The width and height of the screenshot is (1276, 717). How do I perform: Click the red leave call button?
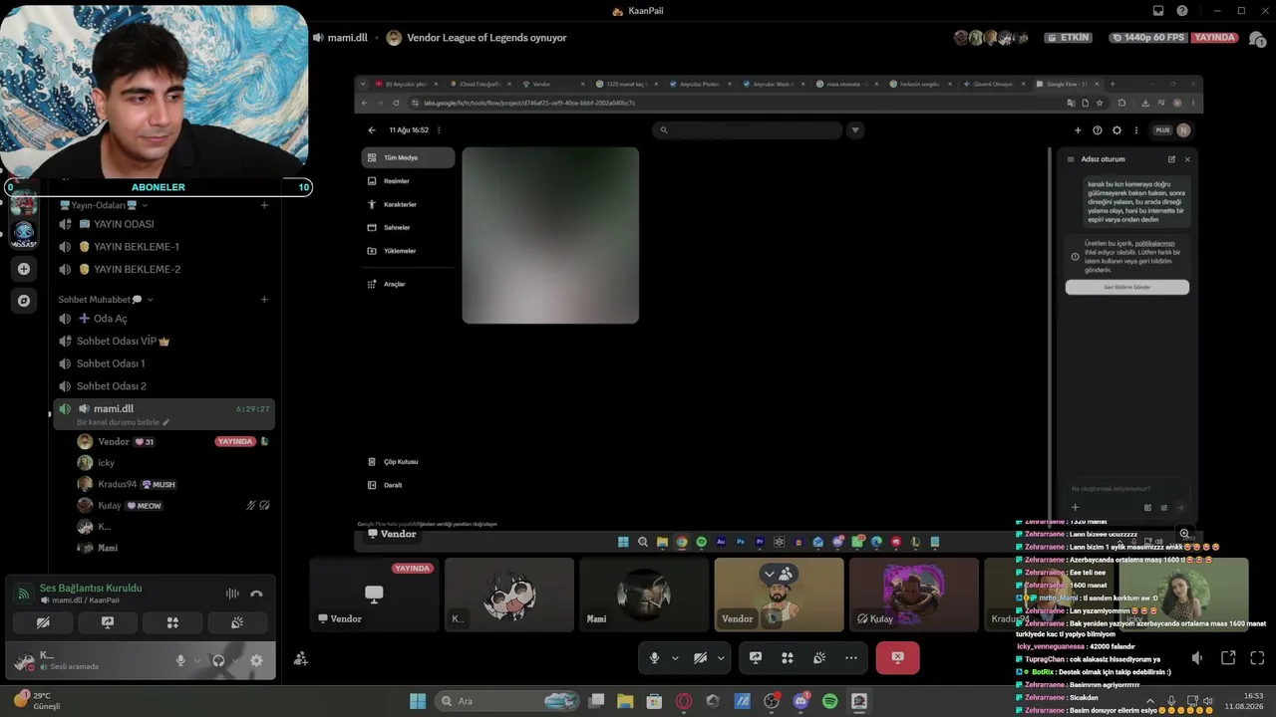[897, 658]
